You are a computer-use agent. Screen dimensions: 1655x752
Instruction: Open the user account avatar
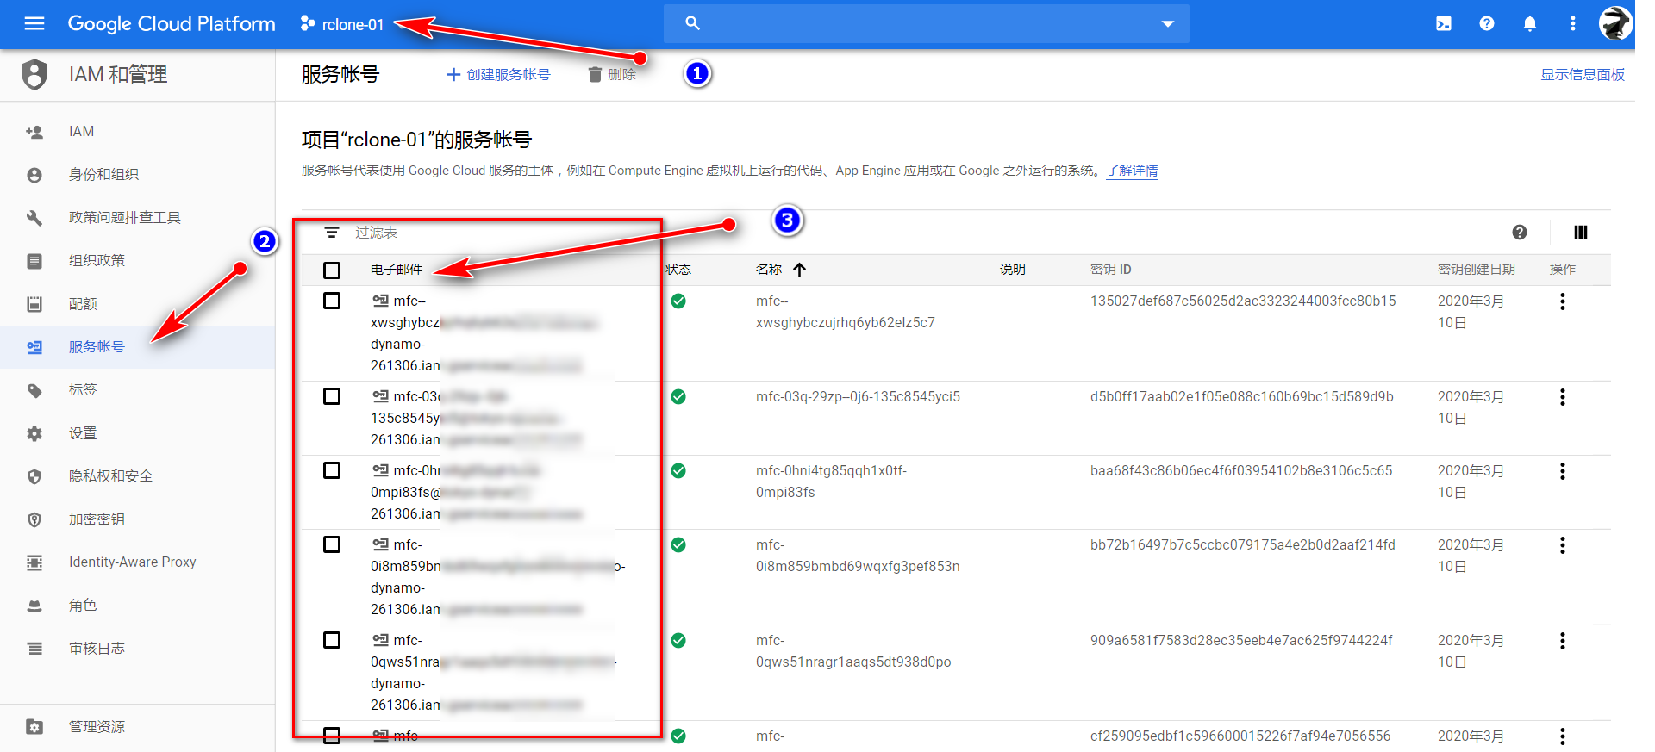tap(1616, 23)
